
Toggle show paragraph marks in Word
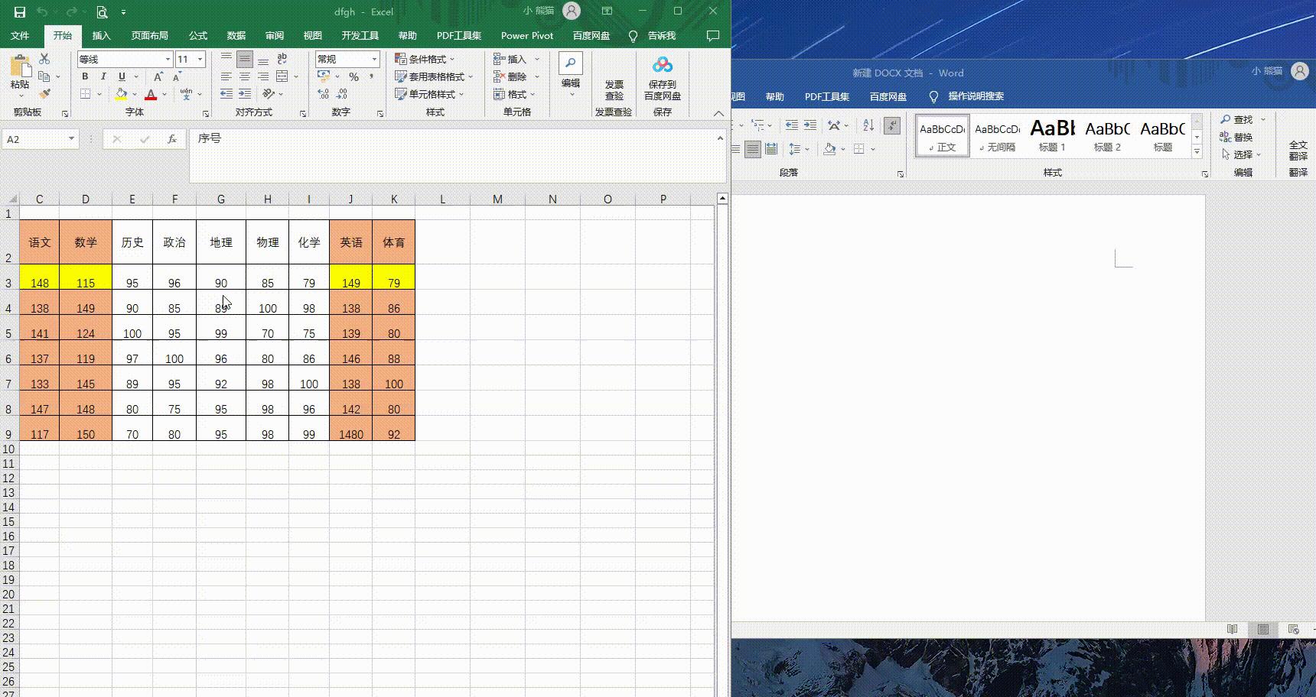pyautogui.click(x=892, y=125)
